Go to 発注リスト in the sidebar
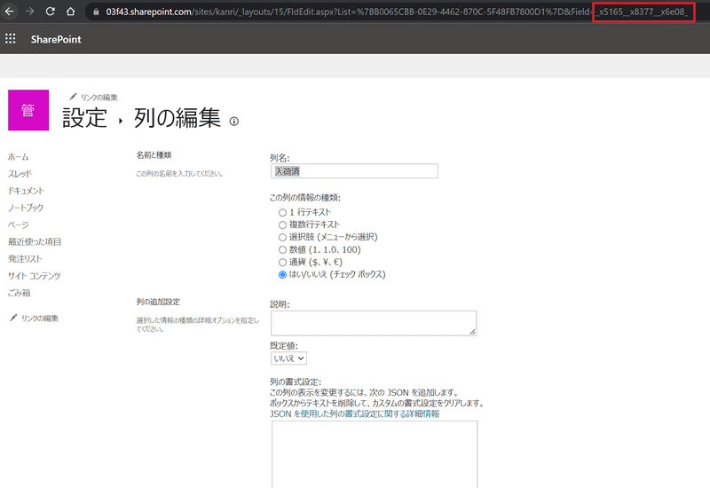The width and height of the screenshot is (710, 488). (x=26, y=259)
